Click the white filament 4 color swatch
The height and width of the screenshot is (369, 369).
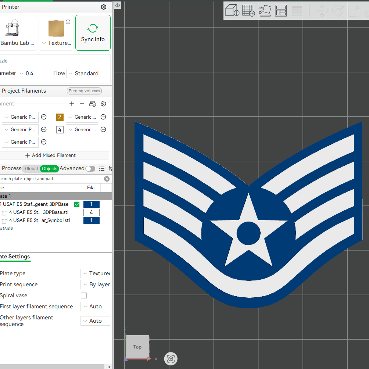(60, 129)
